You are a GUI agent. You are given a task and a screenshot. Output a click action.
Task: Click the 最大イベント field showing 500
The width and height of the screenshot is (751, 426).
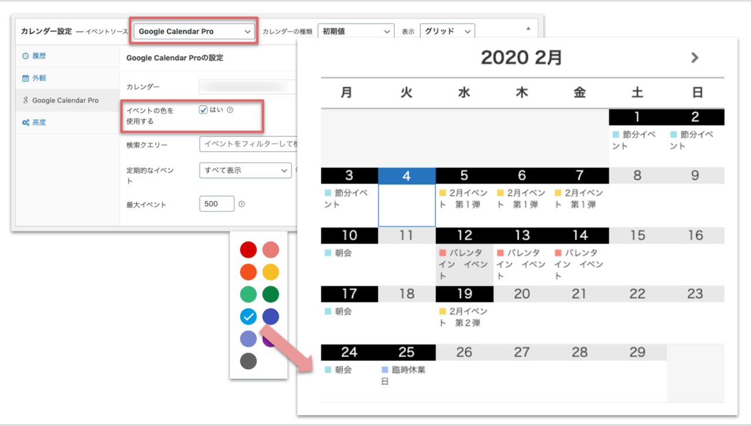click(x=217, y=204)
